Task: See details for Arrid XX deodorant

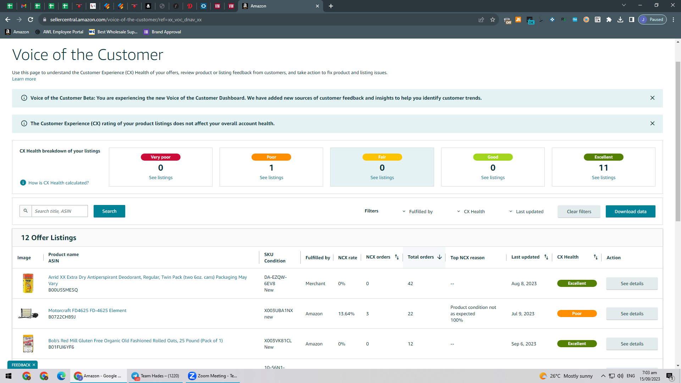Action: [x=632, y=284]
